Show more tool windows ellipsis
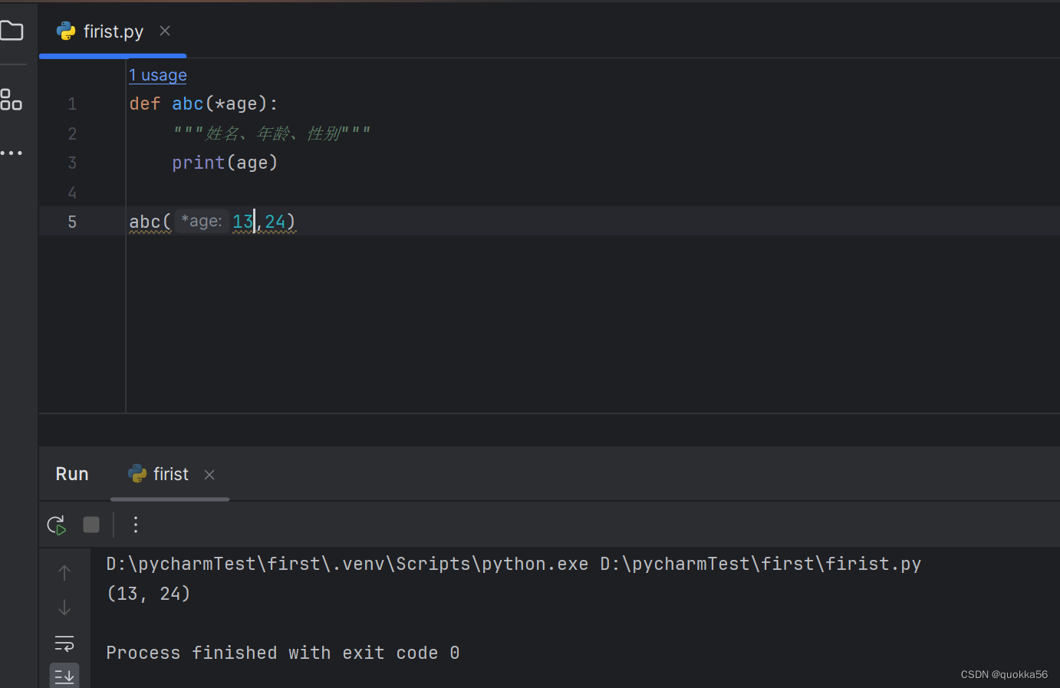This screenshot has width=1060, height=688. click(12, 153)
